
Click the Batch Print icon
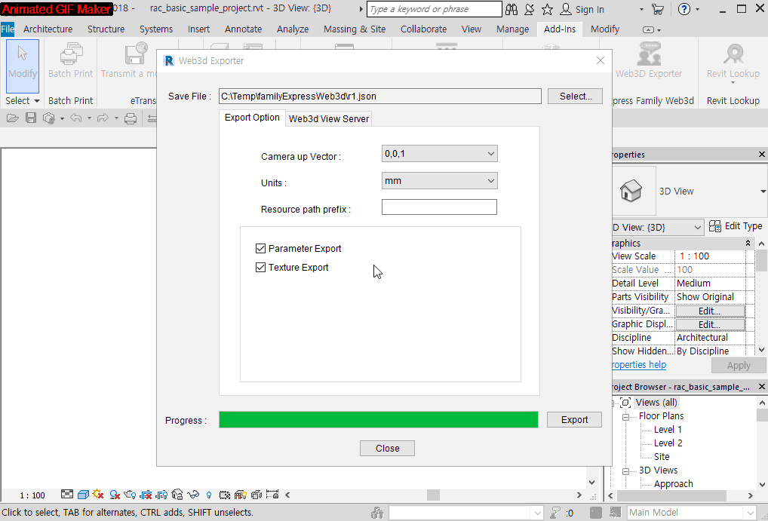pyautogui.click(x=71, y=54)
